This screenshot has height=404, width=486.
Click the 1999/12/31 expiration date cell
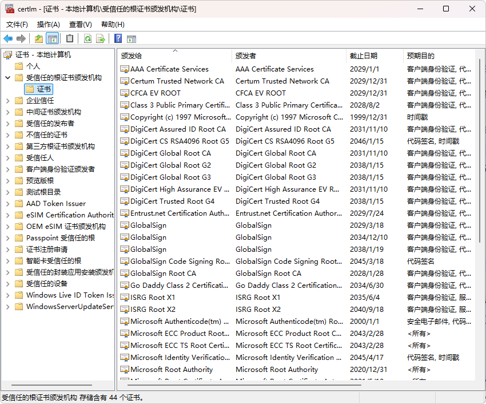pos(369,117)
